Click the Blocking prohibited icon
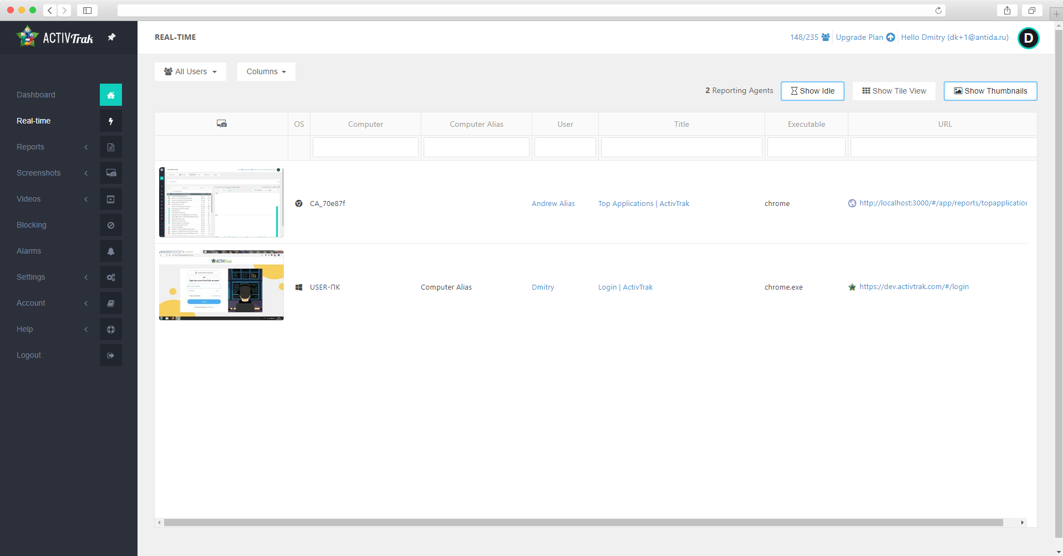 point(111,225)
